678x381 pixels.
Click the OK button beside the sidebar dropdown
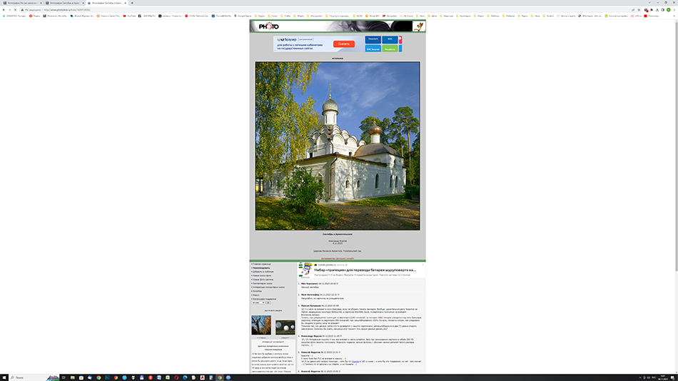click(x=268, y=303)
